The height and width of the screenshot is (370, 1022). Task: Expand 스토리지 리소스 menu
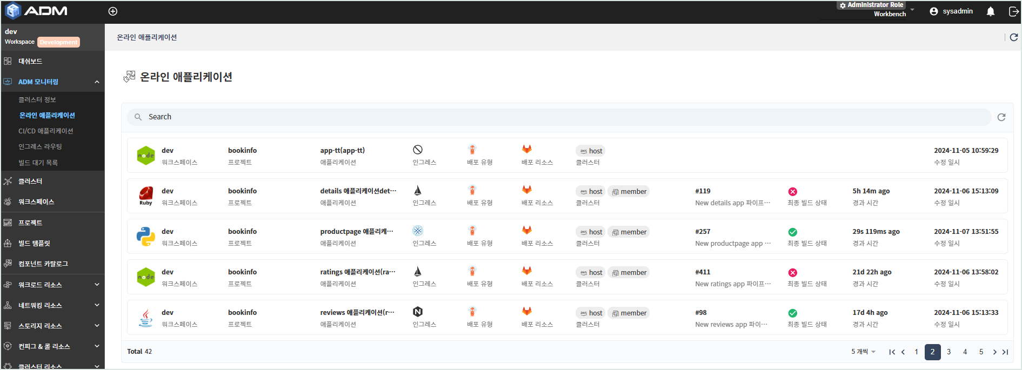(52, 326)
